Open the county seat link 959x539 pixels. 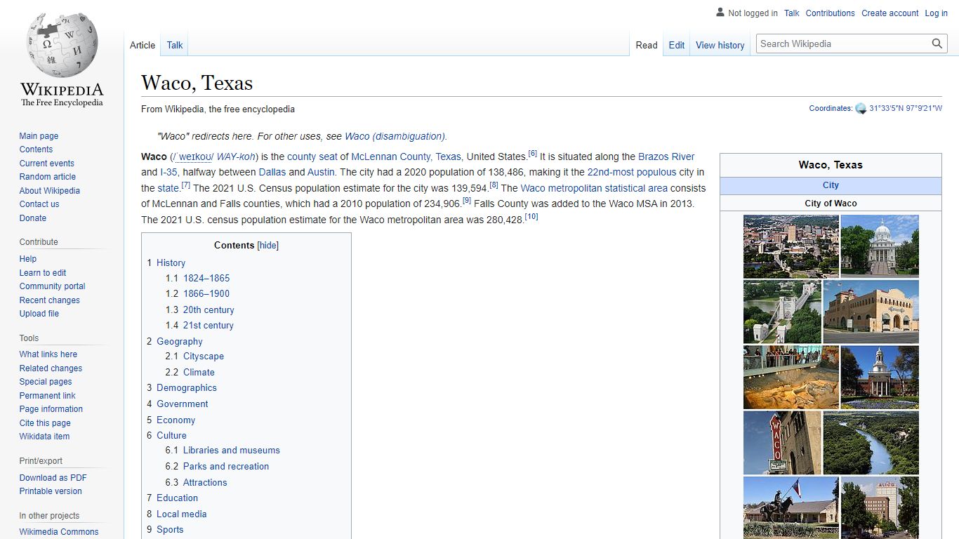[x=312, y=157]
